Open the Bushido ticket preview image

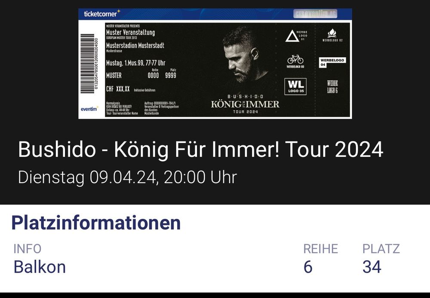tap(215, 64)
